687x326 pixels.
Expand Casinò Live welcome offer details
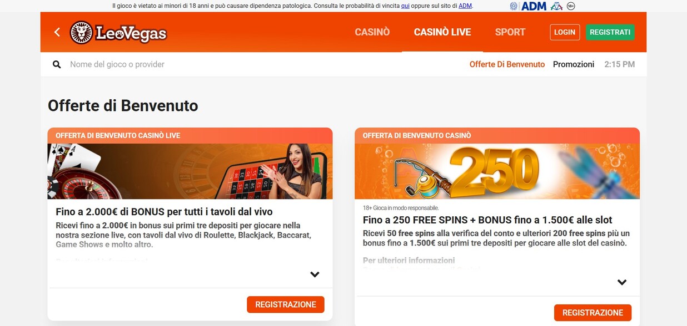click(315, 274)
